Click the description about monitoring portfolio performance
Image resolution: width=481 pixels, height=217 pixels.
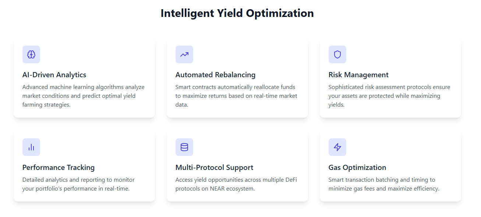click(78, 184)
